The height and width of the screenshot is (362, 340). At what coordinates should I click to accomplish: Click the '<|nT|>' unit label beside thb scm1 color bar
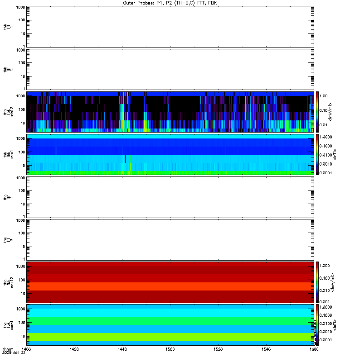point(335,154)
